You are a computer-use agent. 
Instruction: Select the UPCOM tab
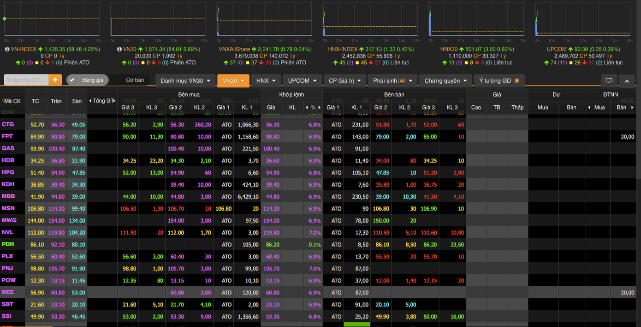(302, 80)
